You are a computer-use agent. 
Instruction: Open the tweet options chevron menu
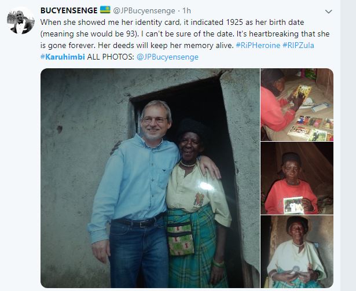329,12
